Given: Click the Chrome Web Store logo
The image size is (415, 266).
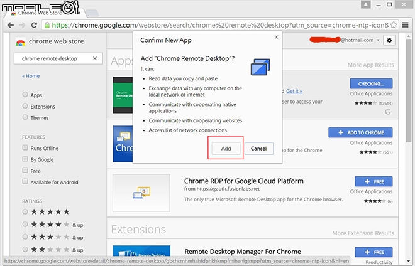Looking at the screenshot, I should coord(20,41).
